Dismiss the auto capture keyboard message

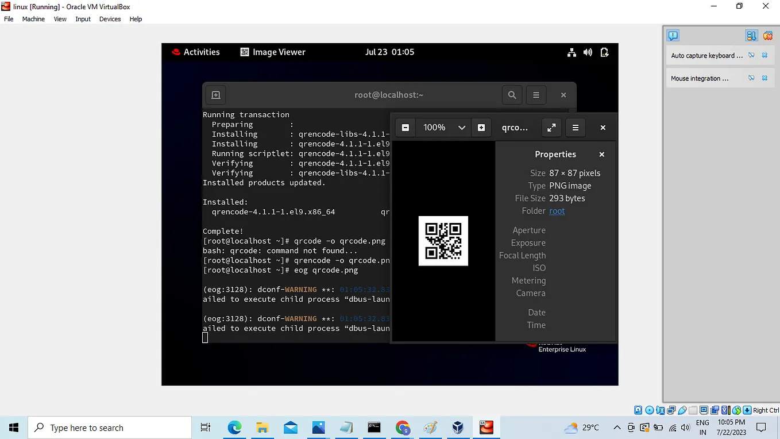[x=764, y=55]
